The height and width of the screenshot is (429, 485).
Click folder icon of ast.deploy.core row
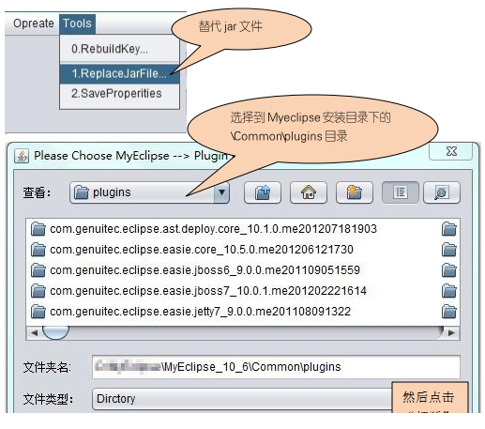click(x=38, y=229)
